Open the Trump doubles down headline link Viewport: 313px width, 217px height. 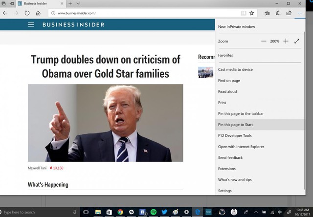click(x=106, y=66)
